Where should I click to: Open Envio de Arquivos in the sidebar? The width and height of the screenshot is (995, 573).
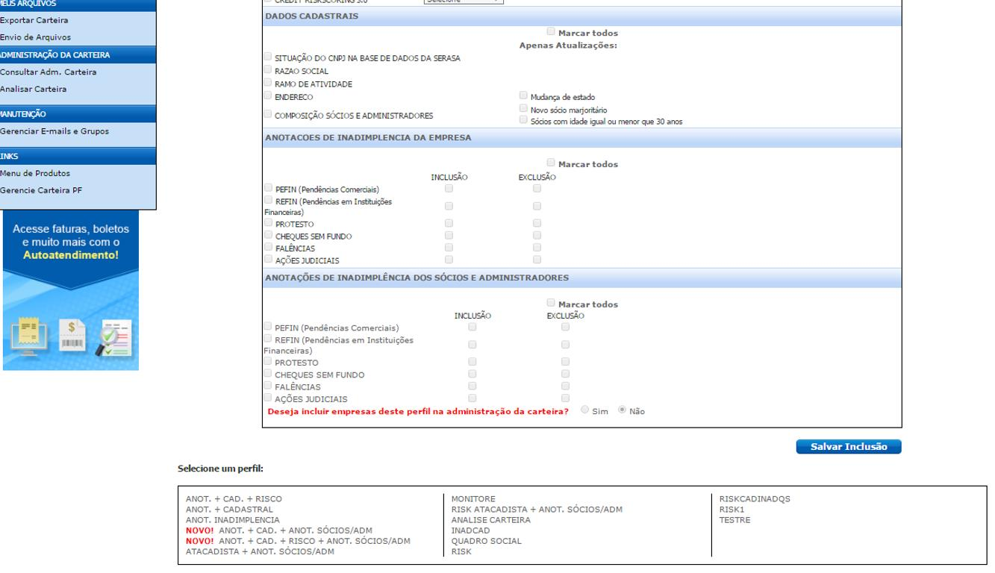coord(37,37)
